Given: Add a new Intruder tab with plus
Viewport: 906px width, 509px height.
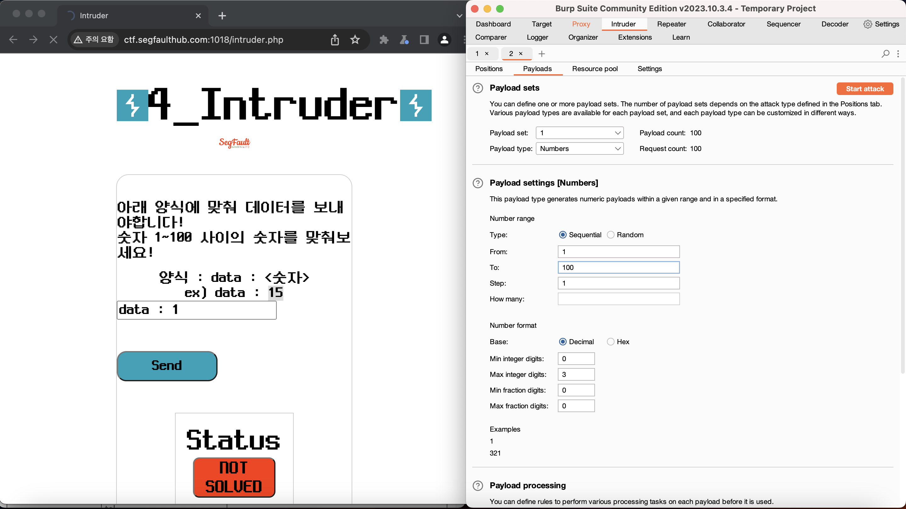Looking at the screenshot, I should coord(542,54).
